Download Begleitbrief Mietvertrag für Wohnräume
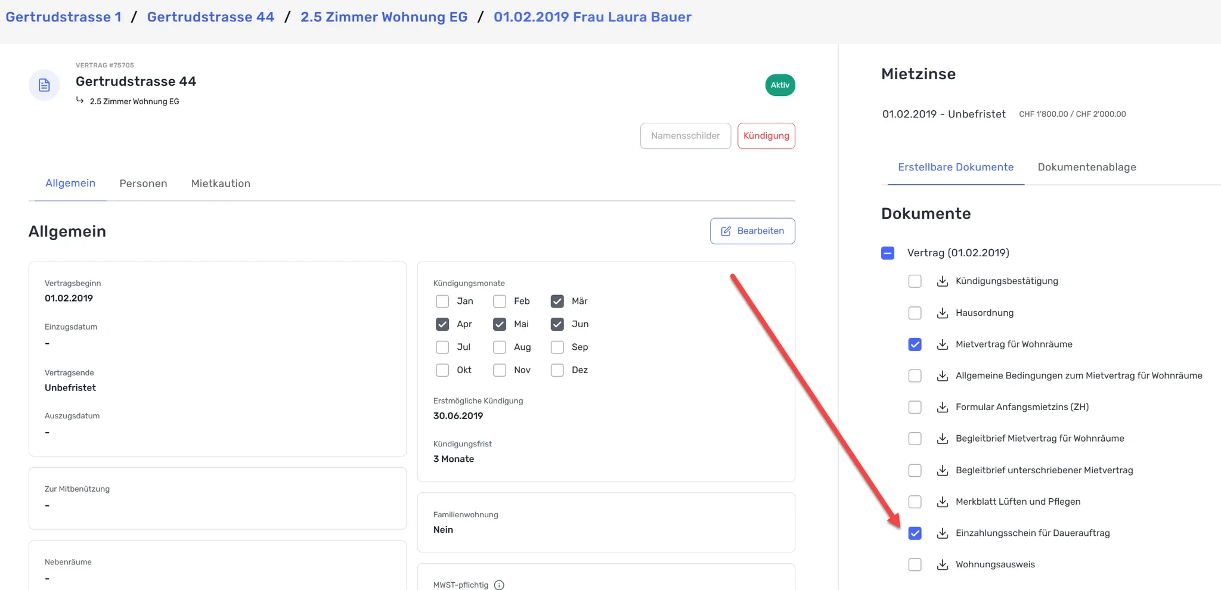1221x590 pixels. click(x=942, y=439)
